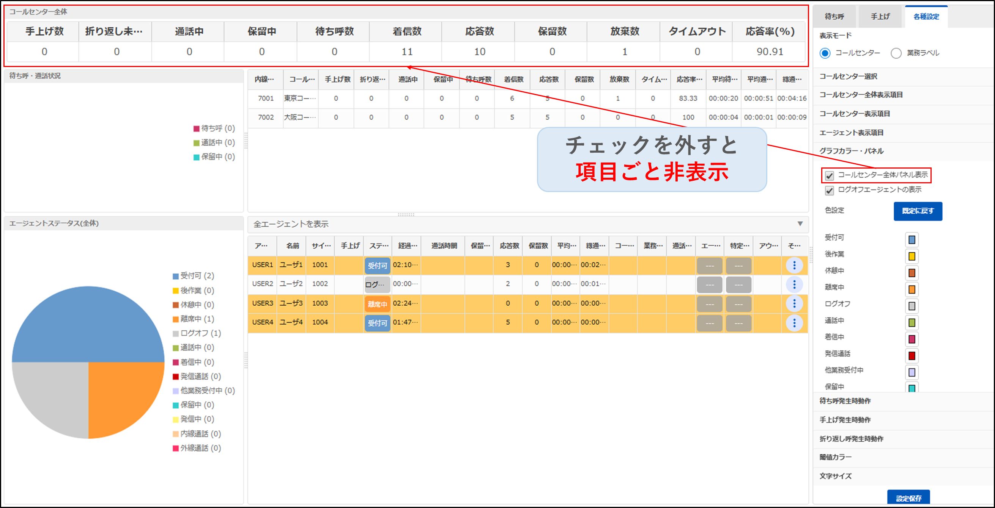Viewport: 995px width, 508px height.
Task: Open the USER3 row three-dot action menu
Action: [794, 303]
